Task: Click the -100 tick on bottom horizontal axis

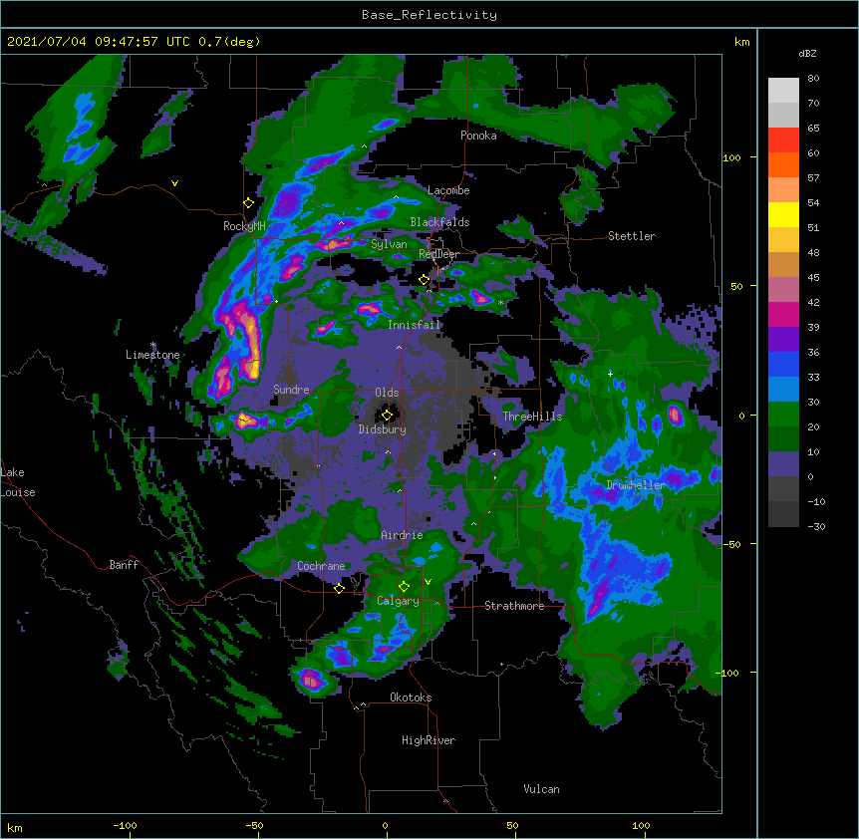Action: (x=125, y=825)
